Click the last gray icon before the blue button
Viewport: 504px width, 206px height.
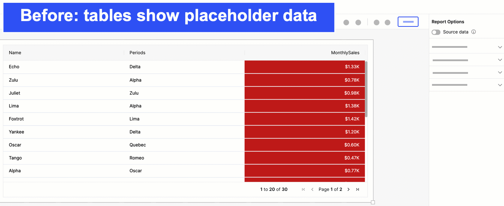(388, 22)
